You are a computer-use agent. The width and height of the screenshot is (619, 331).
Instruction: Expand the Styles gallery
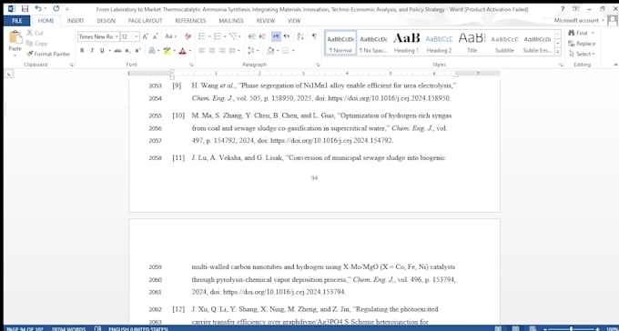pyautogui.click(x=558, y=52)
